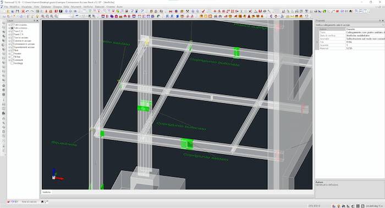
Task: Click the last magnifier zoom icon
Action: pyautogui.click(x=56, y=16)
